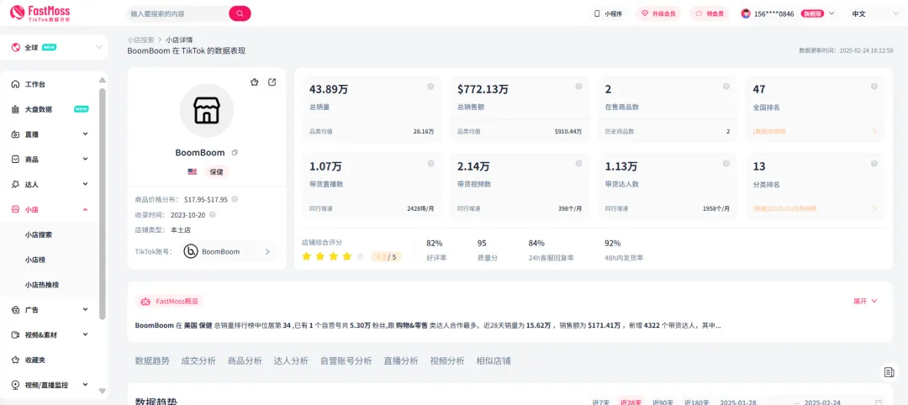Expand the 达人 sidebar menu

pos(85,184)
